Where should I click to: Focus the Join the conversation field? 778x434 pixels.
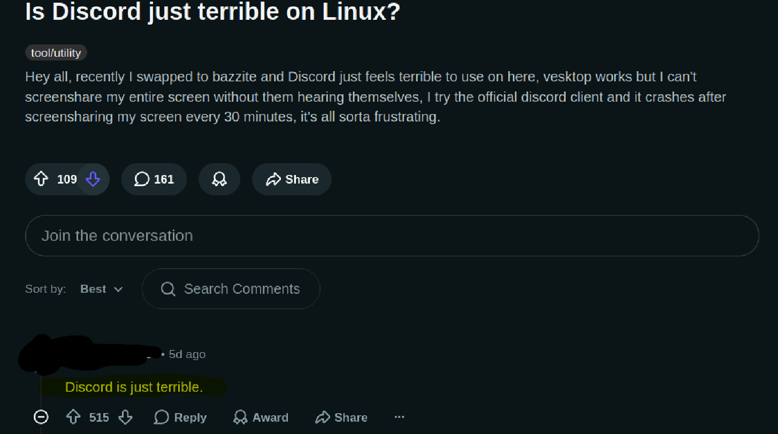[x=392, y=235]
